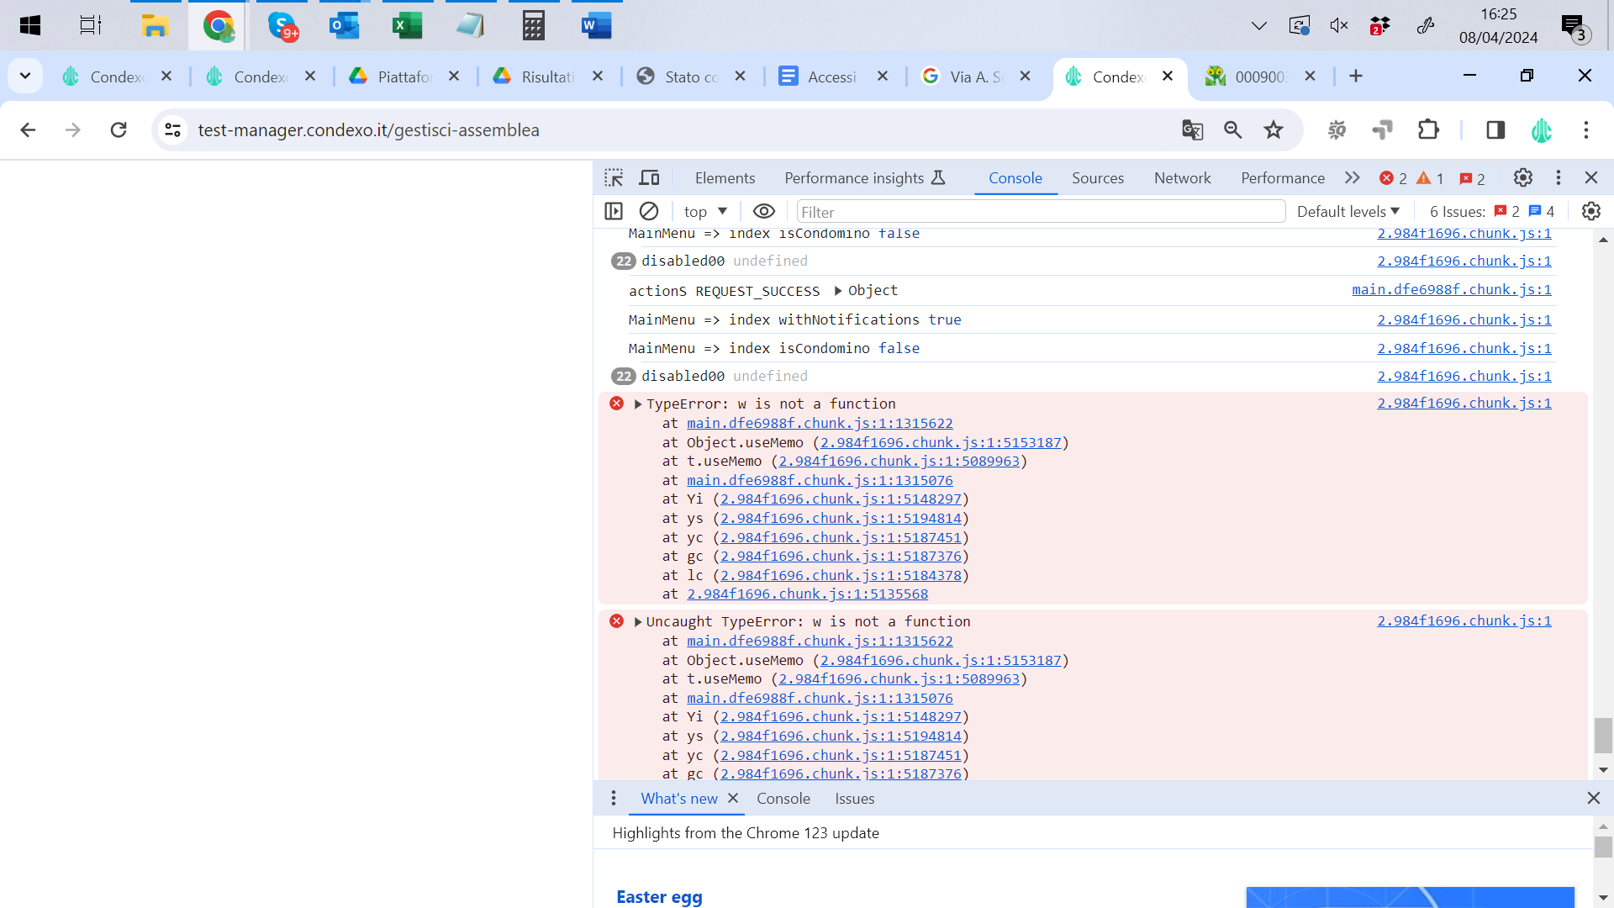Image resolution: width=1614 pixels, height=908 pixels.
Task: Switch to the Elements tab
Action: click(725, 177)
